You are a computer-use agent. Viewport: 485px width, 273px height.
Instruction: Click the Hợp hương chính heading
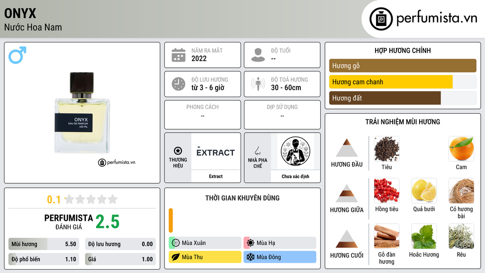tap(403, 50)
